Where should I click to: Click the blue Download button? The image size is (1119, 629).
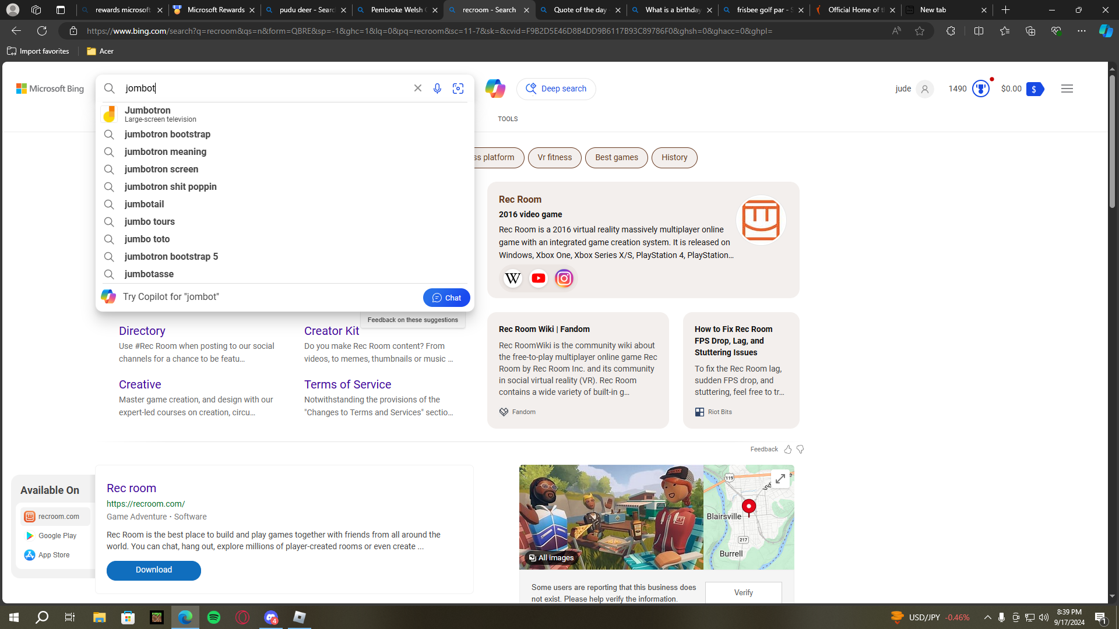[x=154, y=570]
